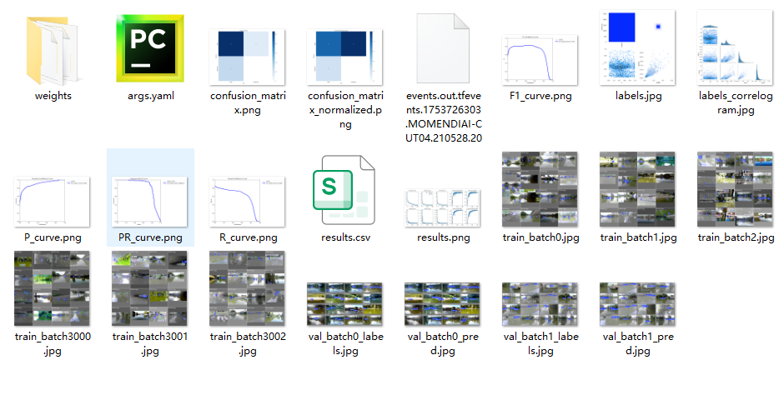Select the train_batch1.jpg thumbnail
This screenshot has height=415, width=784.
tap(637, 189)
